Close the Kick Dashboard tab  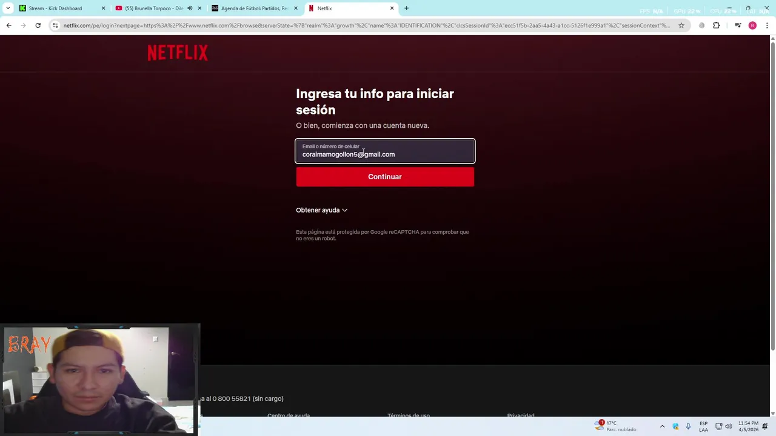point(103,8)
